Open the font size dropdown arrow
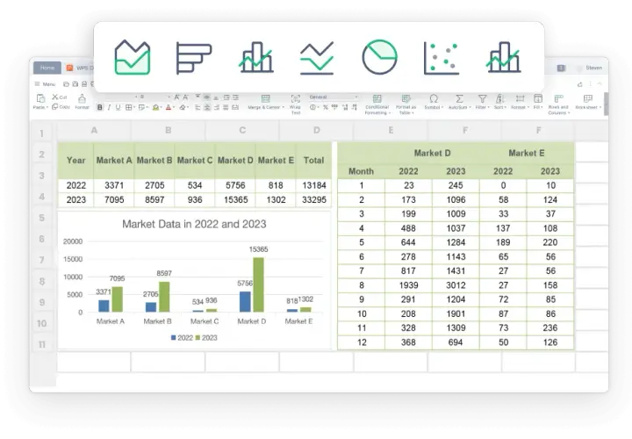Image resolution: width=632 pixels, height=439 pixels. (169, 97)
